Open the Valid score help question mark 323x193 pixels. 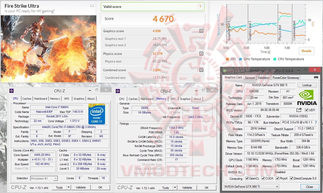pyautogui.click(x=200, y=7)
